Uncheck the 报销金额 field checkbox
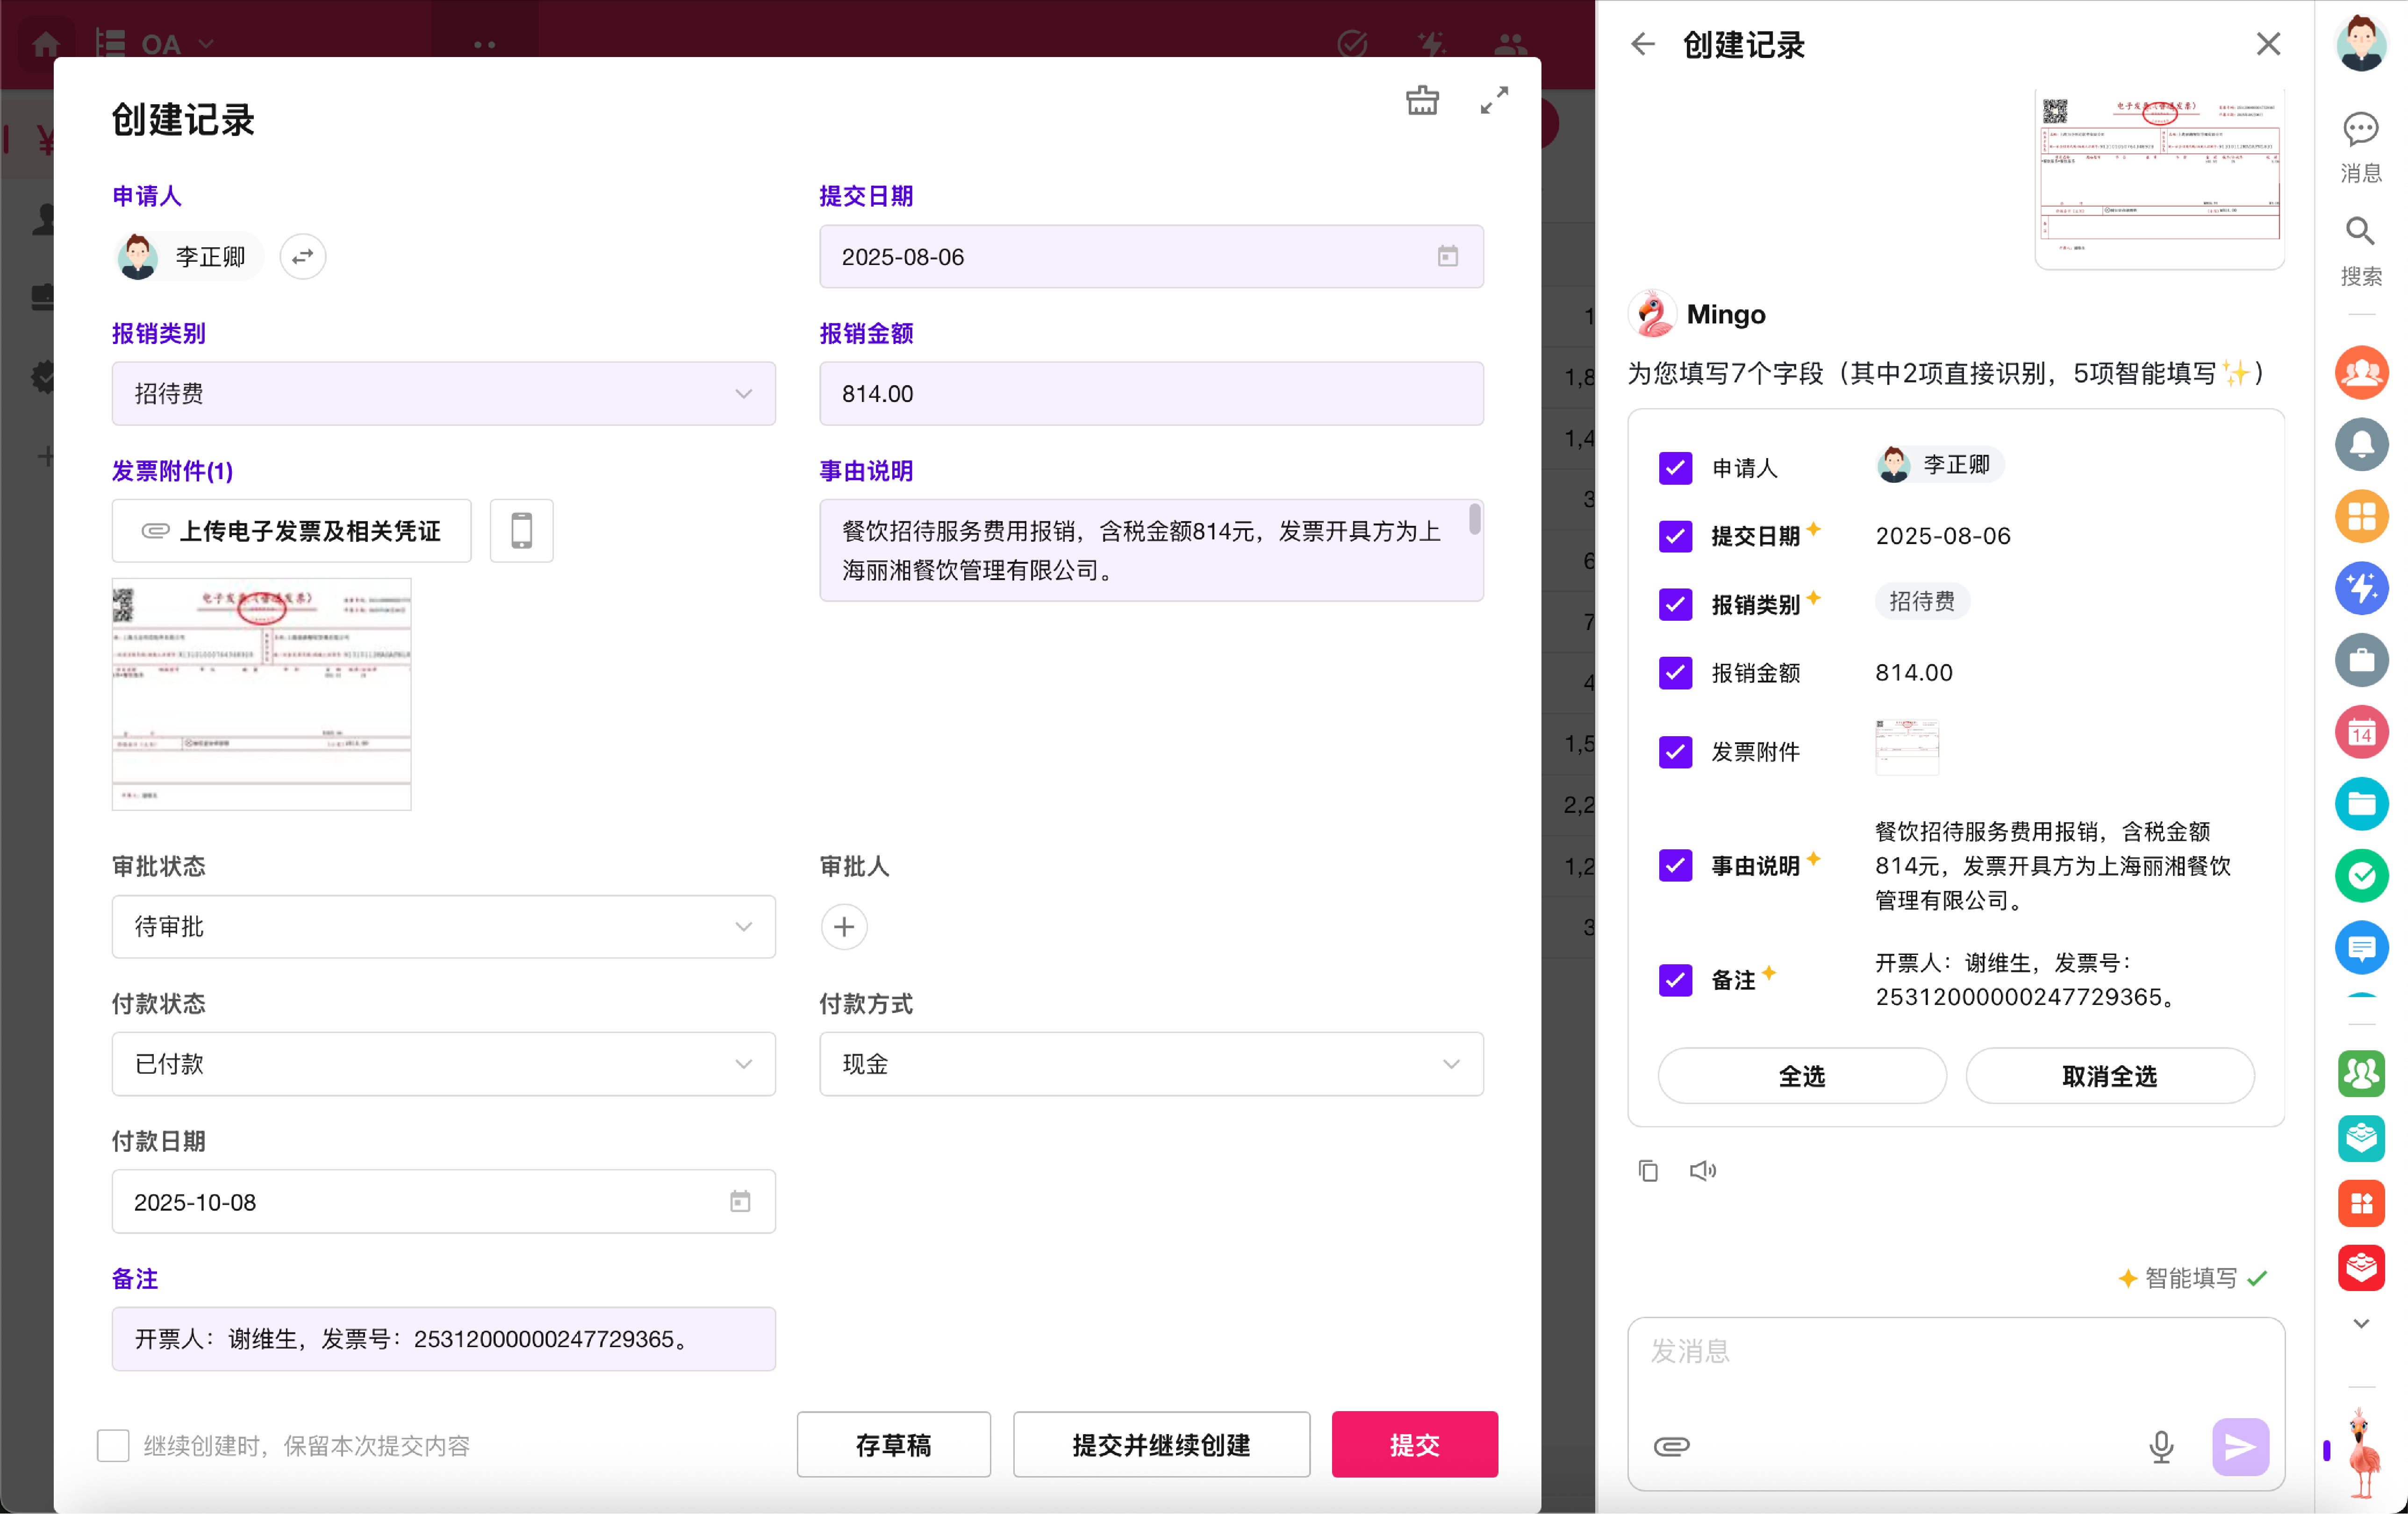This screenshot has width=2408, height=1514. click(1675, 673)
